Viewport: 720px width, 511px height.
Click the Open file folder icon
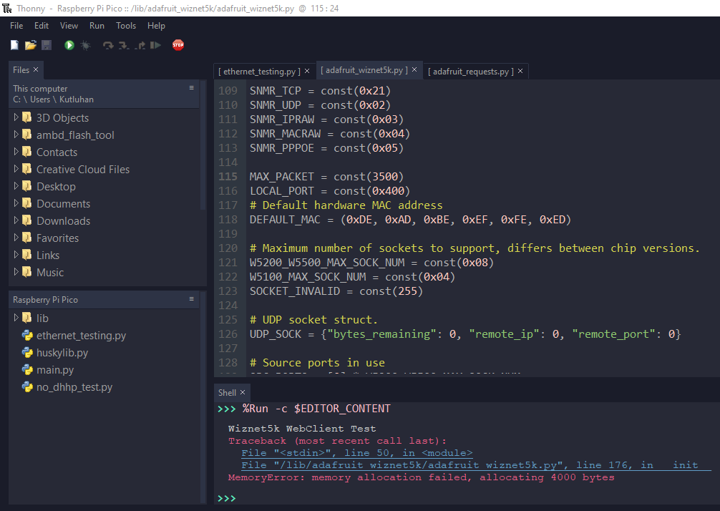tap(30, 45)
